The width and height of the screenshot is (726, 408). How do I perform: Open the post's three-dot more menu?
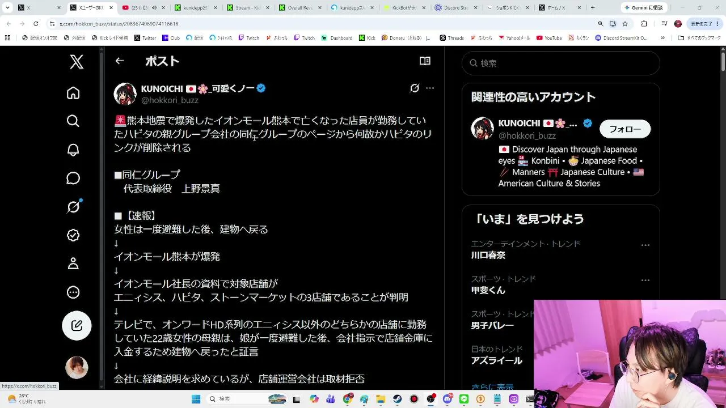(x=430, y=88)
